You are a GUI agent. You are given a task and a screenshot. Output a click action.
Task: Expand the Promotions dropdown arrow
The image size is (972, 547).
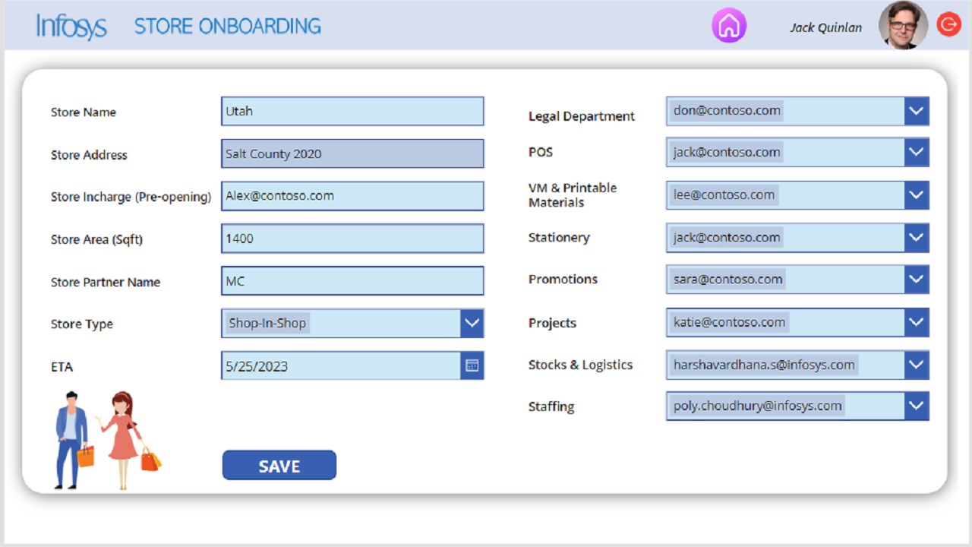[917, 280]
